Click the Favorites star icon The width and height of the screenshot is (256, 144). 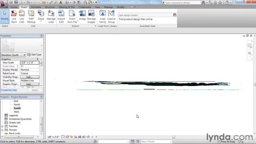coord(220,2)
